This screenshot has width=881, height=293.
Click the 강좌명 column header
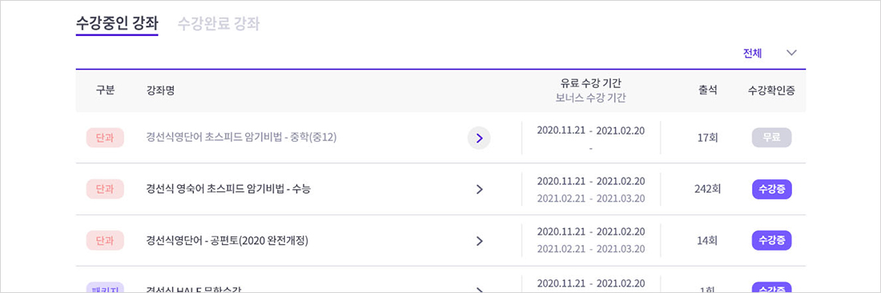160,91
